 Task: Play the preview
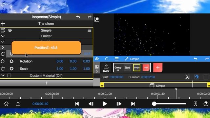click(x=105, y=104)
